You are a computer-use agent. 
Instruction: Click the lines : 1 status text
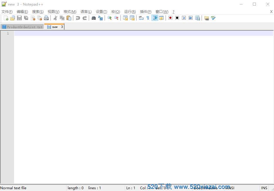pyautogui.click(x=95, y=188)
